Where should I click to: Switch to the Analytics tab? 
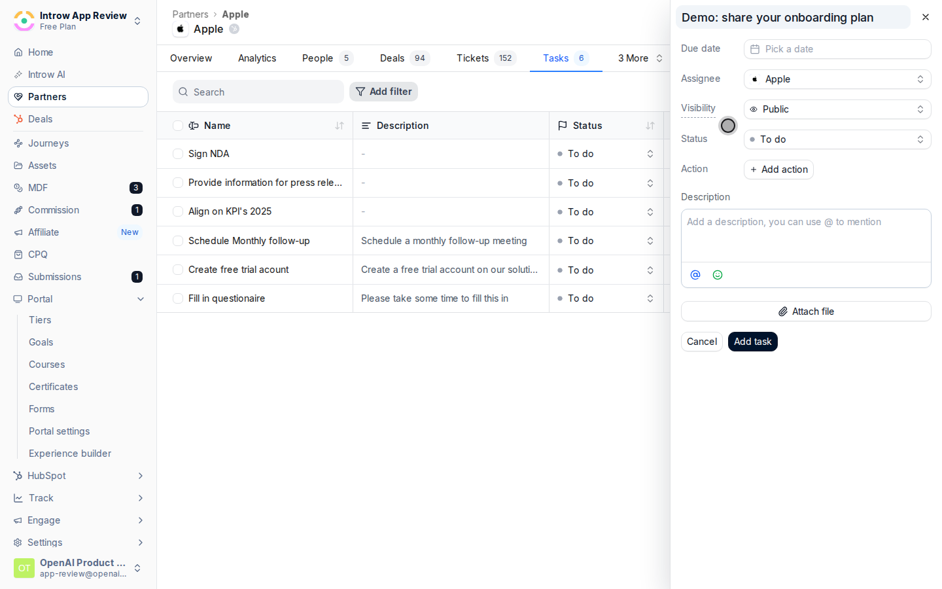(x=257, y=58)
